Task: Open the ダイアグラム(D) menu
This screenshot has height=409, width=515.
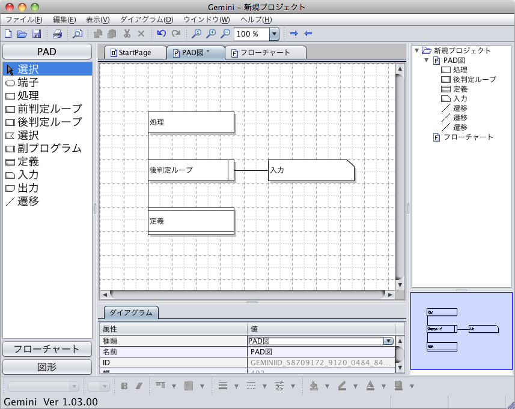Action: click(147, 20)
